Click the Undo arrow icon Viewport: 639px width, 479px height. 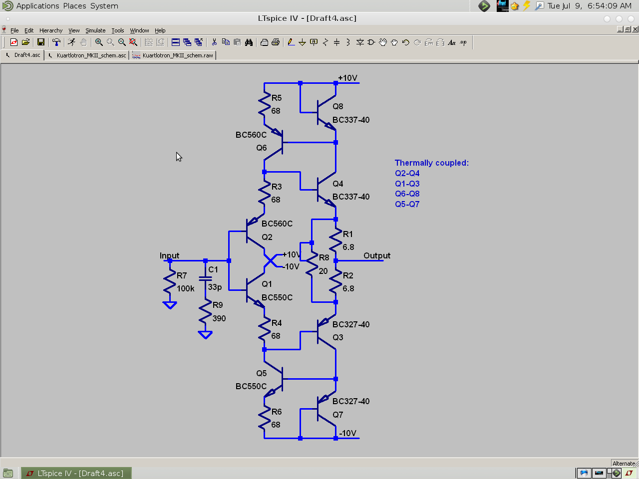406,42
